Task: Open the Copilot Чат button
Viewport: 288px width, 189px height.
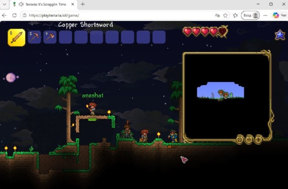Action: (279, 15)
